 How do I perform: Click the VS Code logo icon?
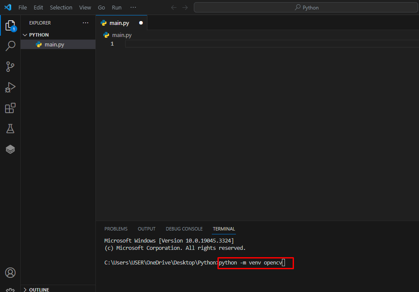pos(8,7)
